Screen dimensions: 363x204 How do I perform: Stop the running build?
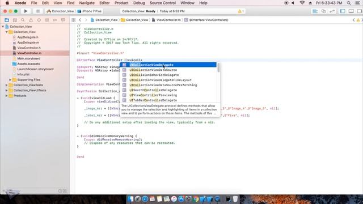pyautogui.click(x=38, y=11)
